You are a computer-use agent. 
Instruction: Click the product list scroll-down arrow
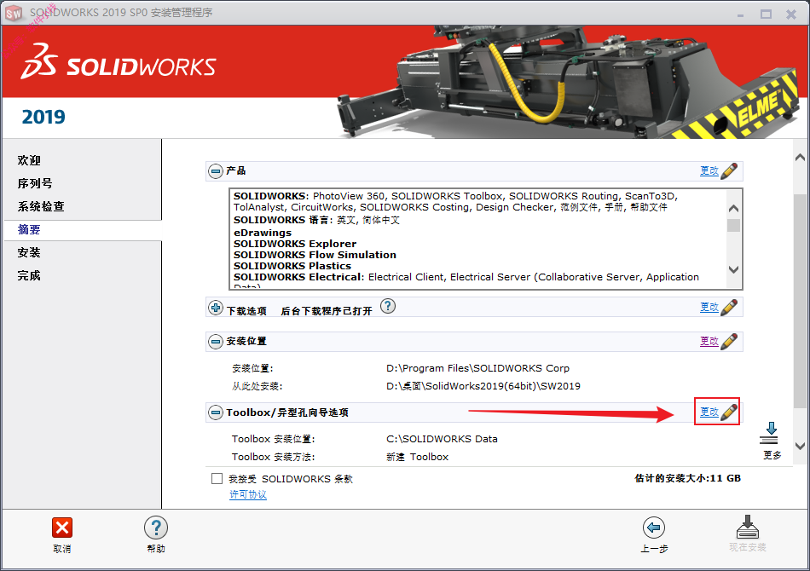[x=733, y=269]
